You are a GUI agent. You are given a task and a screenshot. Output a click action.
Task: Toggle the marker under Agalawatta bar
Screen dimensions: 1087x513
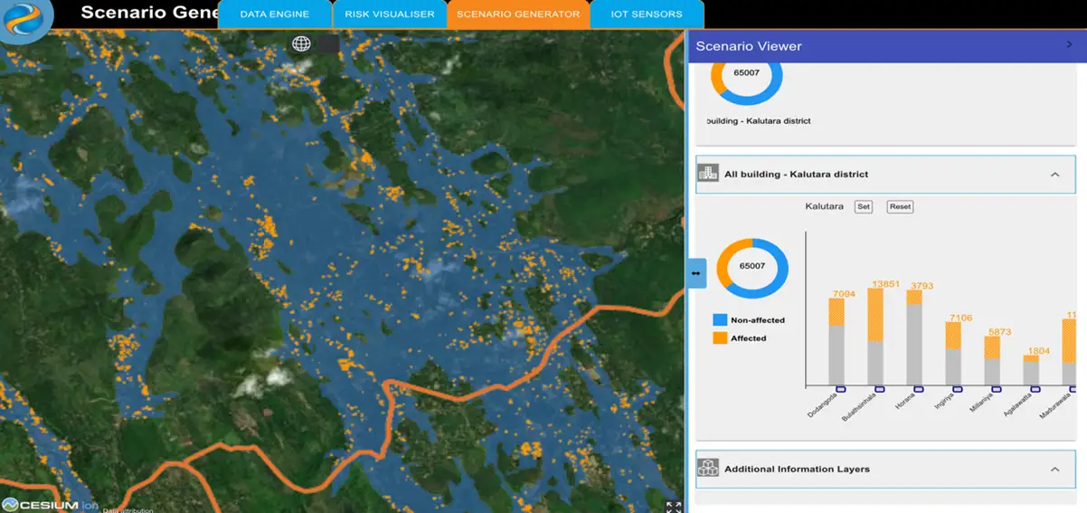(1035, 389)
